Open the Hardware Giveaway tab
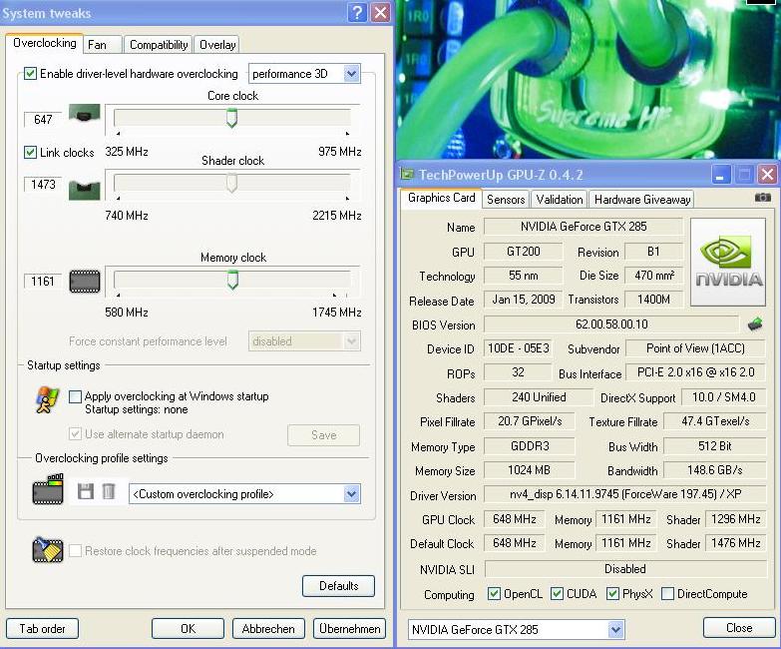This screenshot has width=781, height=649. [x=642, y=200]
